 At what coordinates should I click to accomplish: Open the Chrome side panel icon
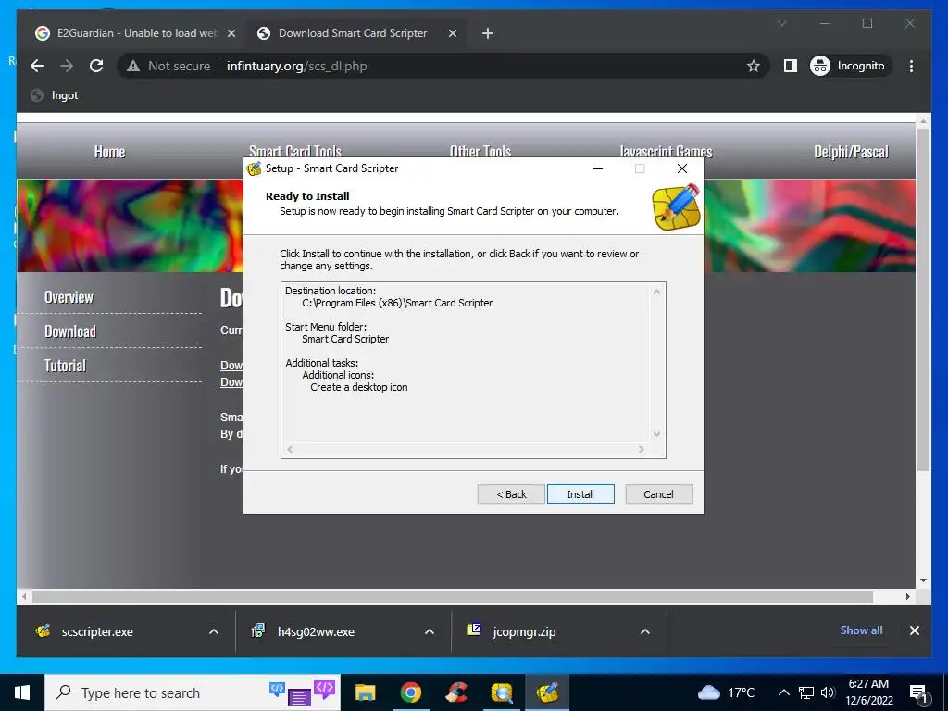point(791,66)
